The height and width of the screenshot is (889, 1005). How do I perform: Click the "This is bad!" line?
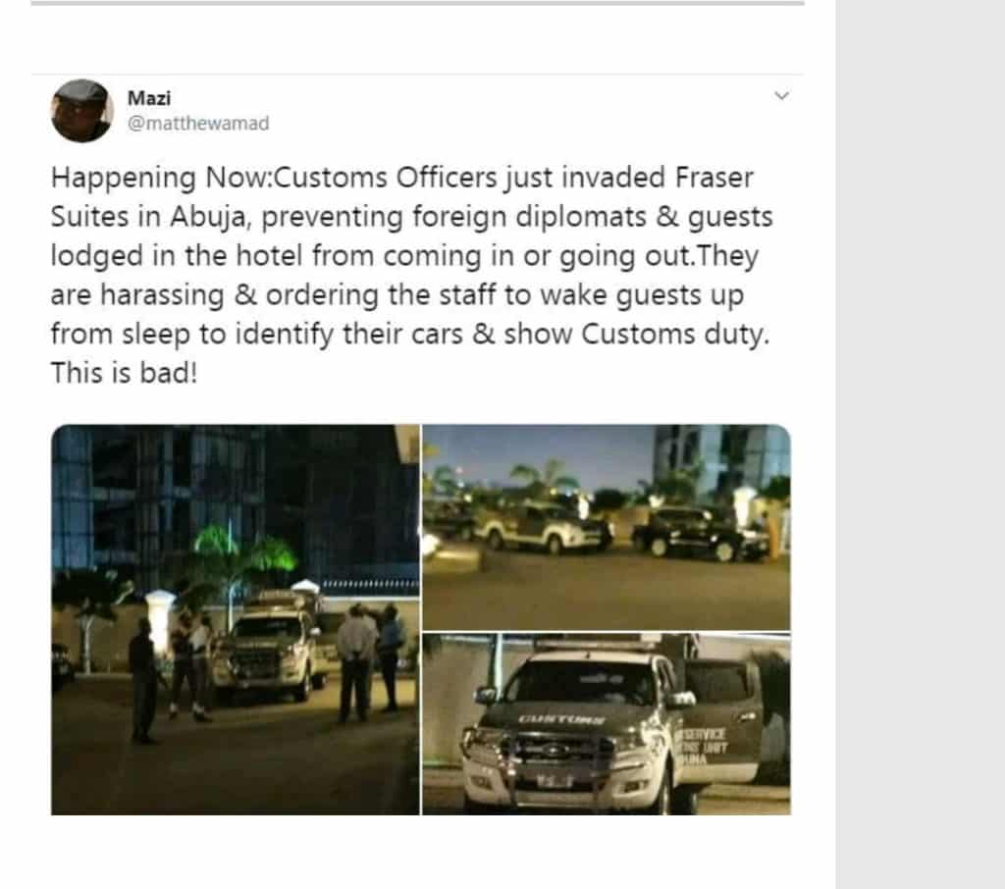pyautogui.click(x=124, y=373)
